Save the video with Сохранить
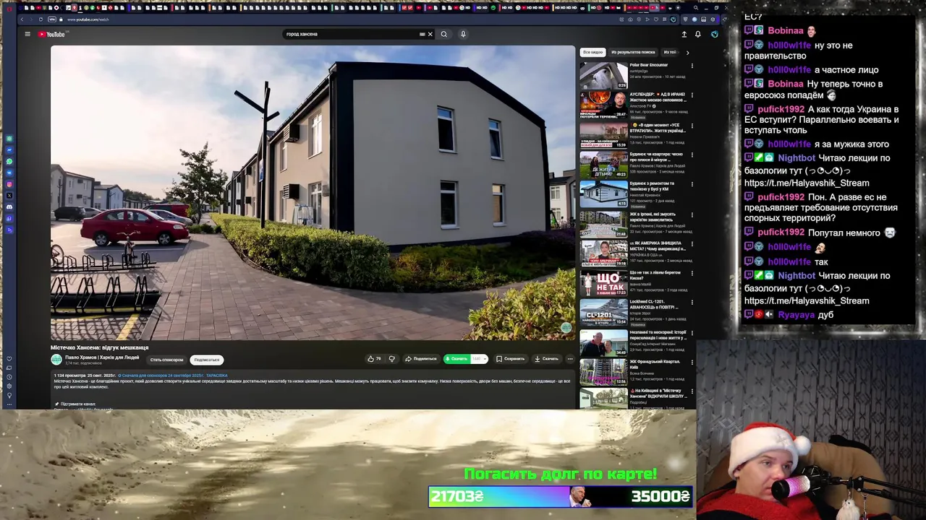The width and height of the screenshot is (926, 520). coord(510,359)
